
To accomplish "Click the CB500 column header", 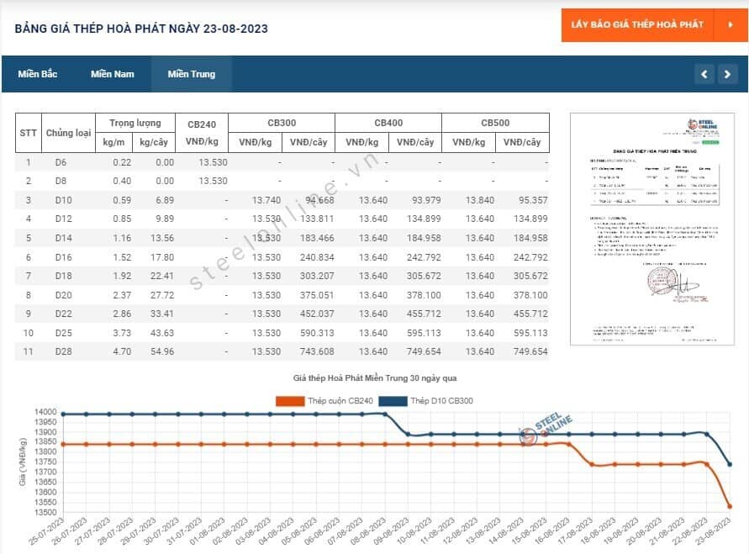I will coord(495,123).
